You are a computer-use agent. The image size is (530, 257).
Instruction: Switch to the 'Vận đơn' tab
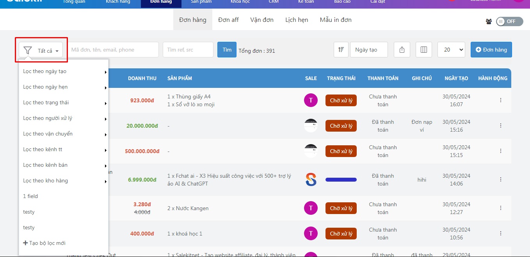(262, 20)
